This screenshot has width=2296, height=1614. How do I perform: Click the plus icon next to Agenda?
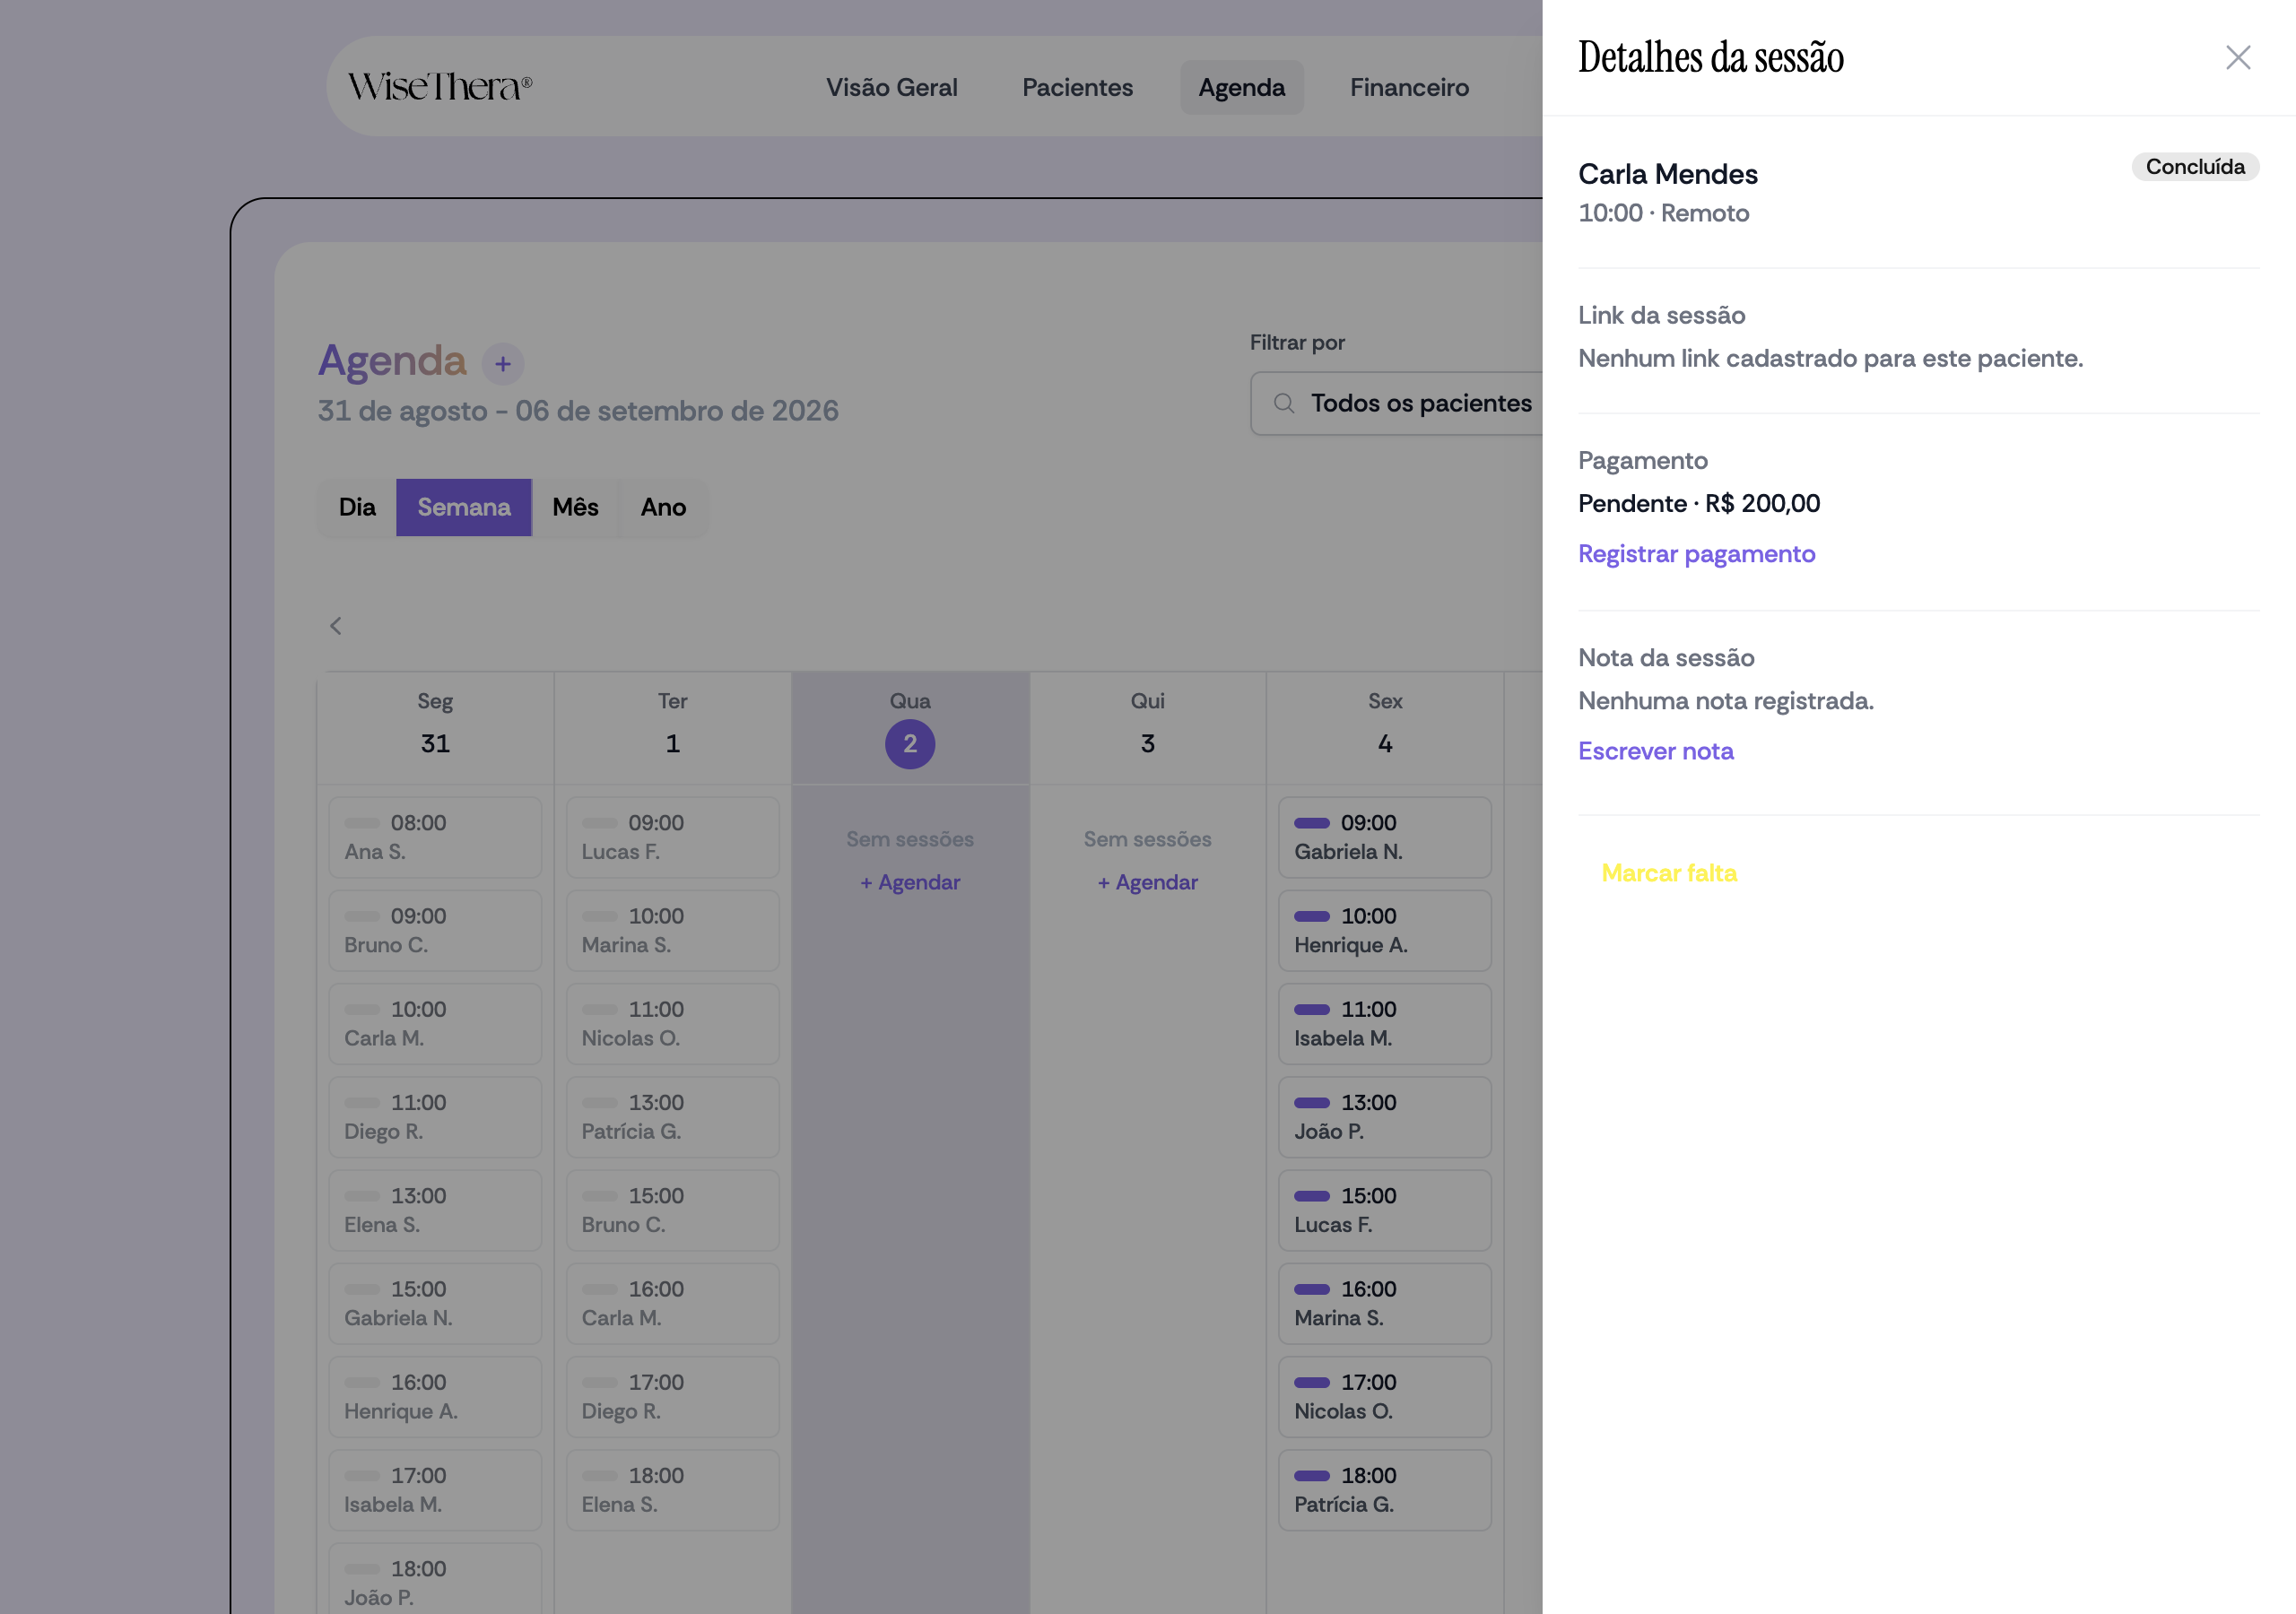coord(503,364)
